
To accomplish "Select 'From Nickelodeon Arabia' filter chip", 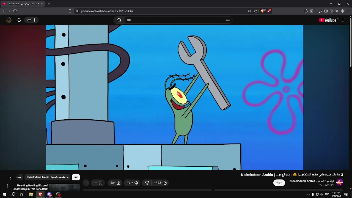I will click(x=48, y=177).
